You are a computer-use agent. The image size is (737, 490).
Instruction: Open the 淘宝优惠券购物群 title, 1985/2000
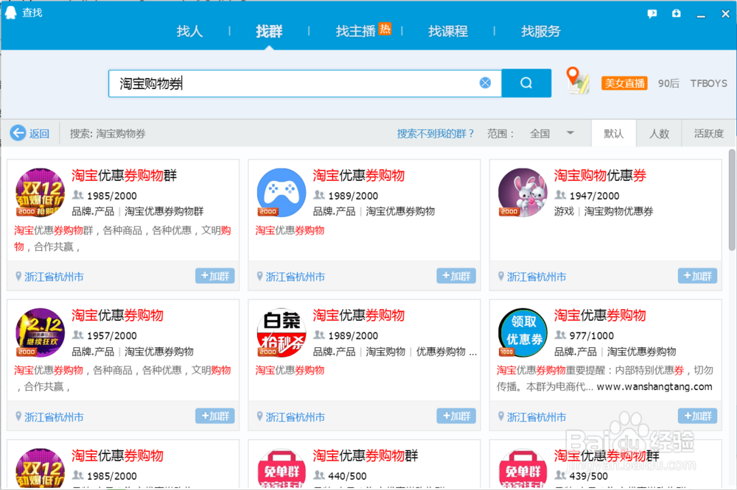pyautogui.click(x=124, y=175)
